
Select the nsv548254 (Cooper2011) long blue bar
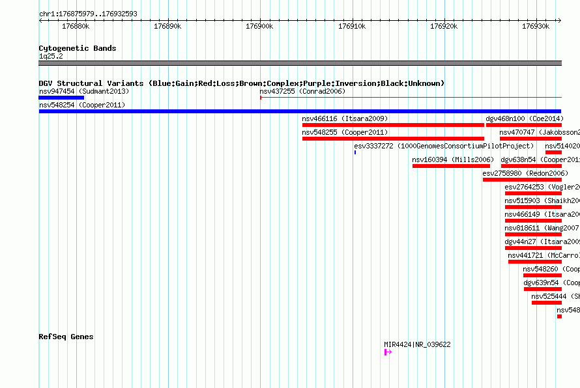click(300, 111)
